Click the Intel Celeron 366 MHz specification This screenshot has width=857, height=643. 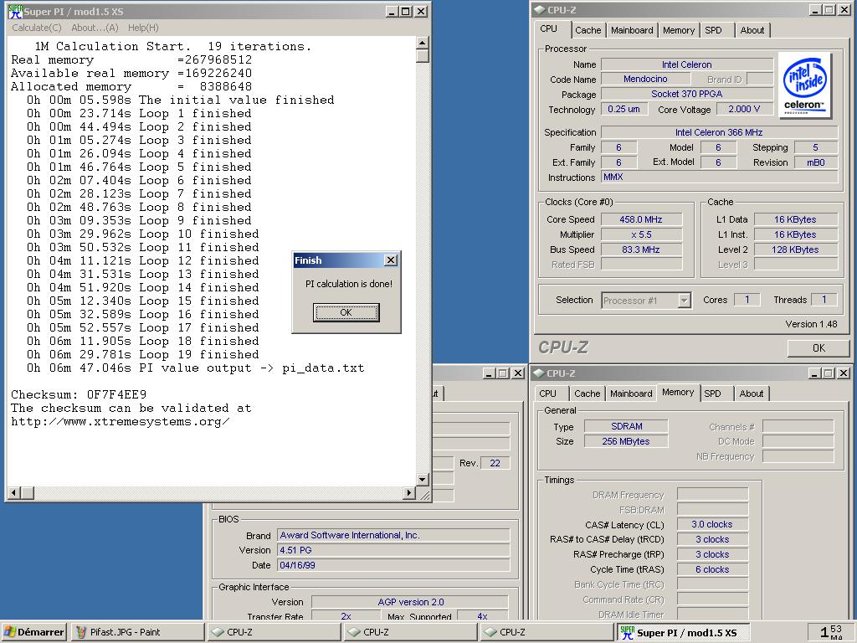pyautogui.click(x=719, y=132)
